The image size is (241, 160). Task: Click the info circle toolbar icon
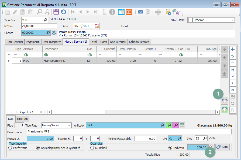[112, 12]
